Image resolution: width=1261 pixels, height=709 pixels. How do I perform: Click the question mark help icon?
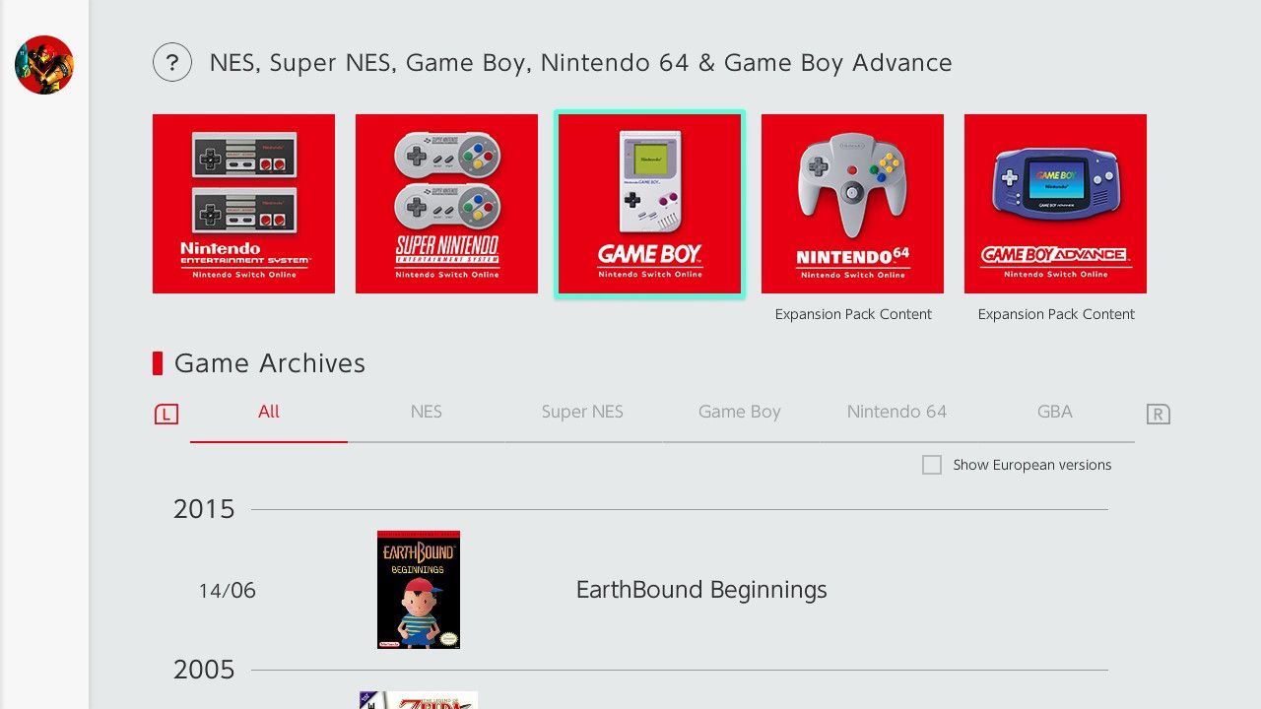(x=172, y=62)
